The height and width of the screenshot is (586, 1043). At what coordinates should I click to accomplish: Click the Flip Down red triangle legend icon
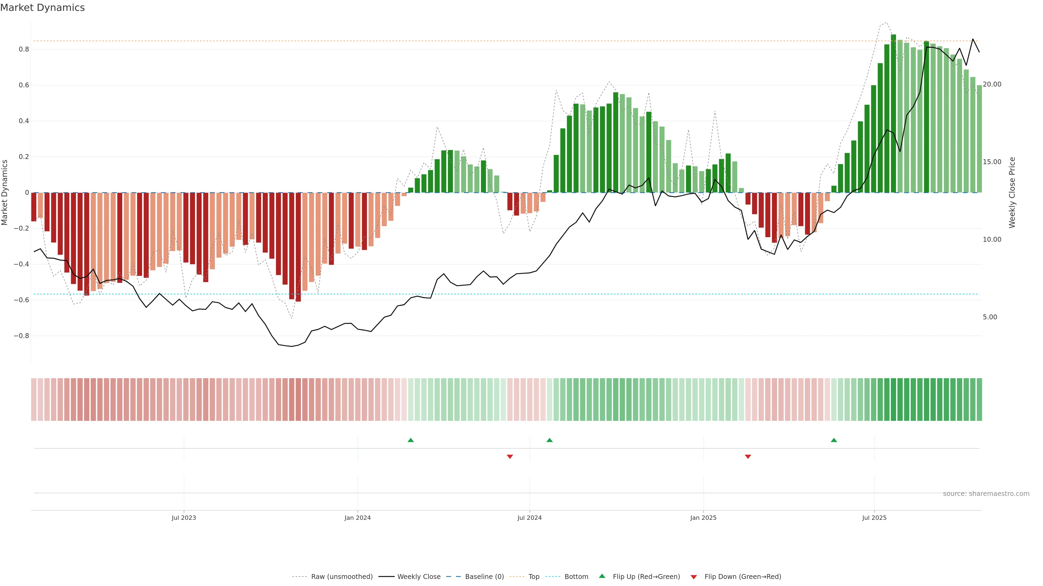click(694, 577)
